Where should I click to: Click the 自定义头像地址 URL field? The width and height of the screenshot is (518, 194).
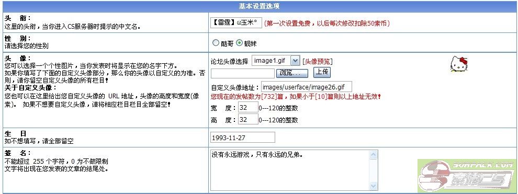[x=307, y=87]
